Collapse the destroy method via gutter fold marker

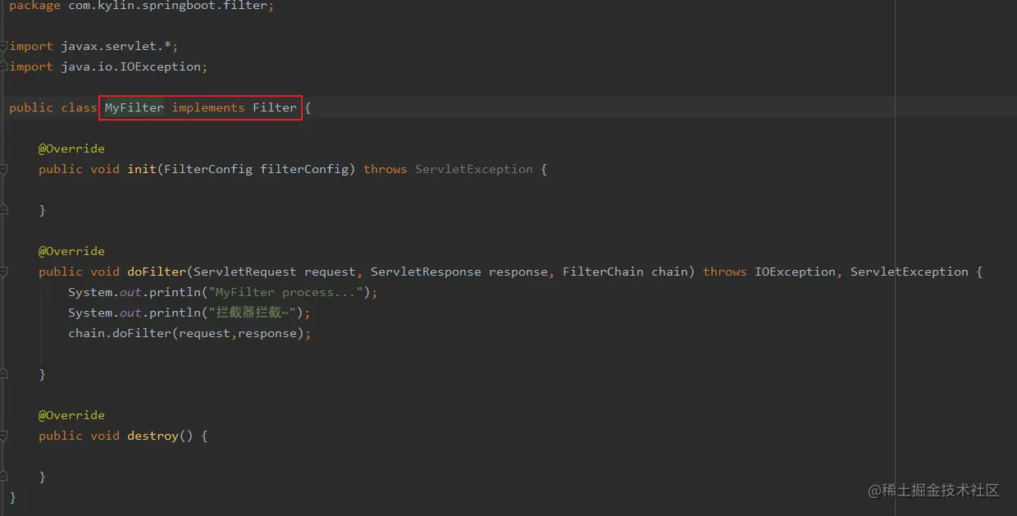coord(4,436)
